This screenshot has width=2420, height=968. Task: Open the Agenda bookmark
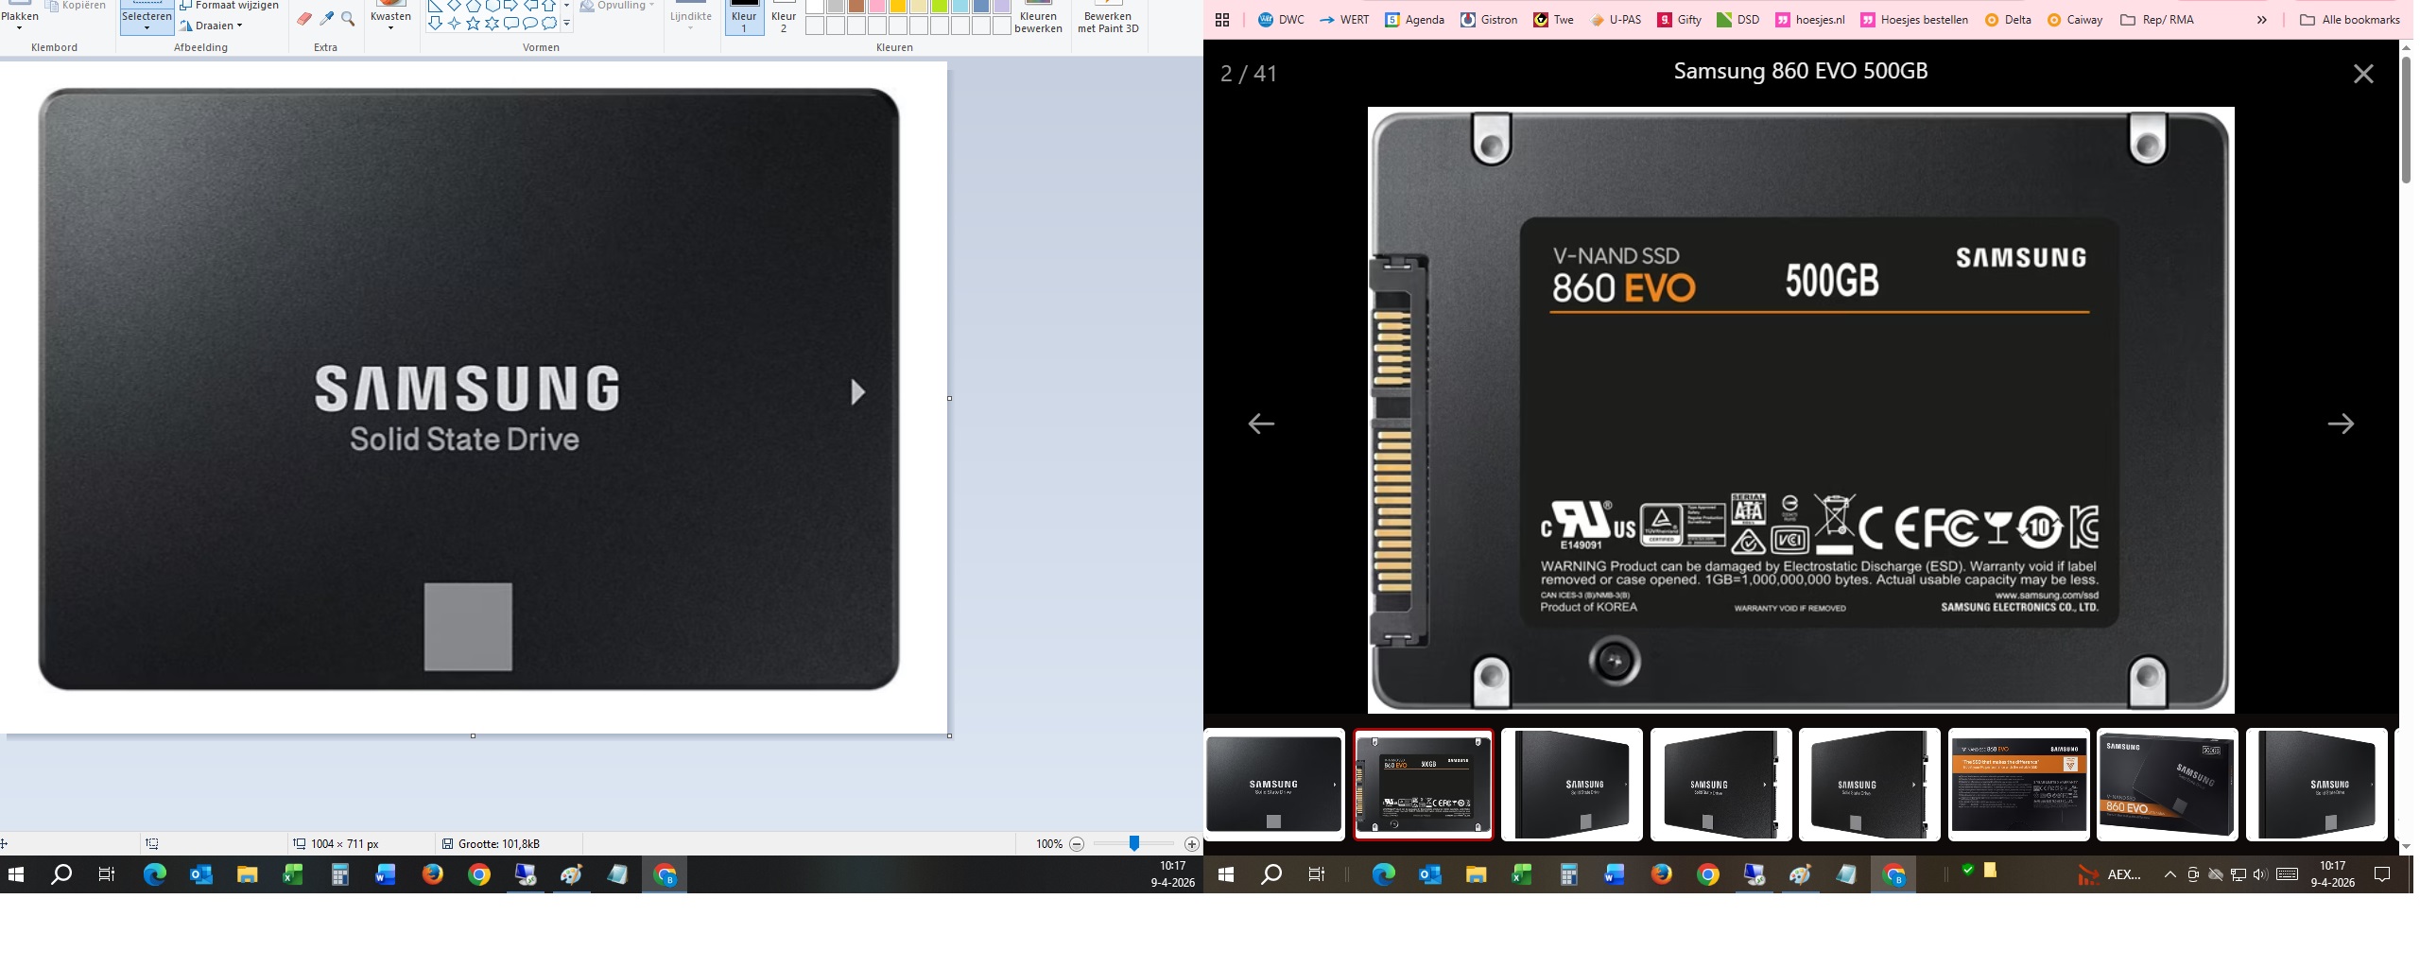pos(1414,20)
